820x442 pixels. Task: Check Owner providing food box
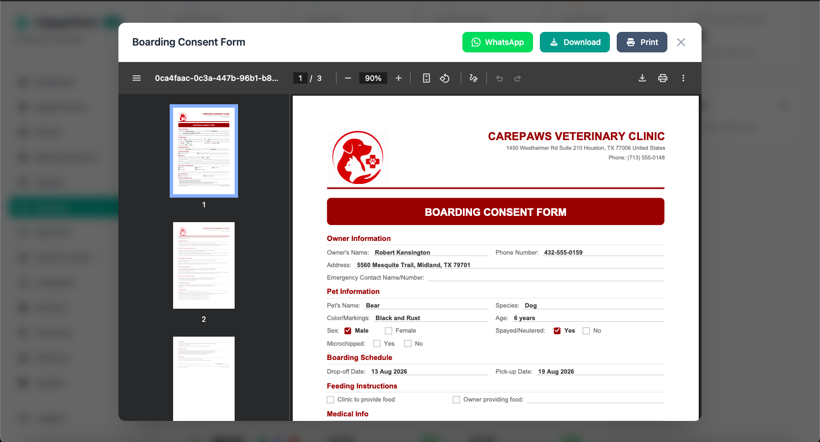point(456,400)
